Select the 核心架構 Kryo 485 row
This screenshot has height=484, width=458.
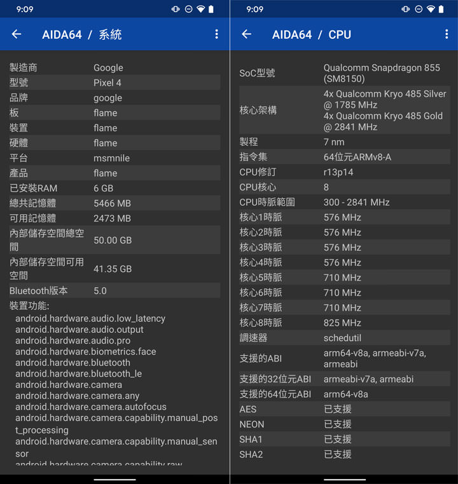pos(345,110)
